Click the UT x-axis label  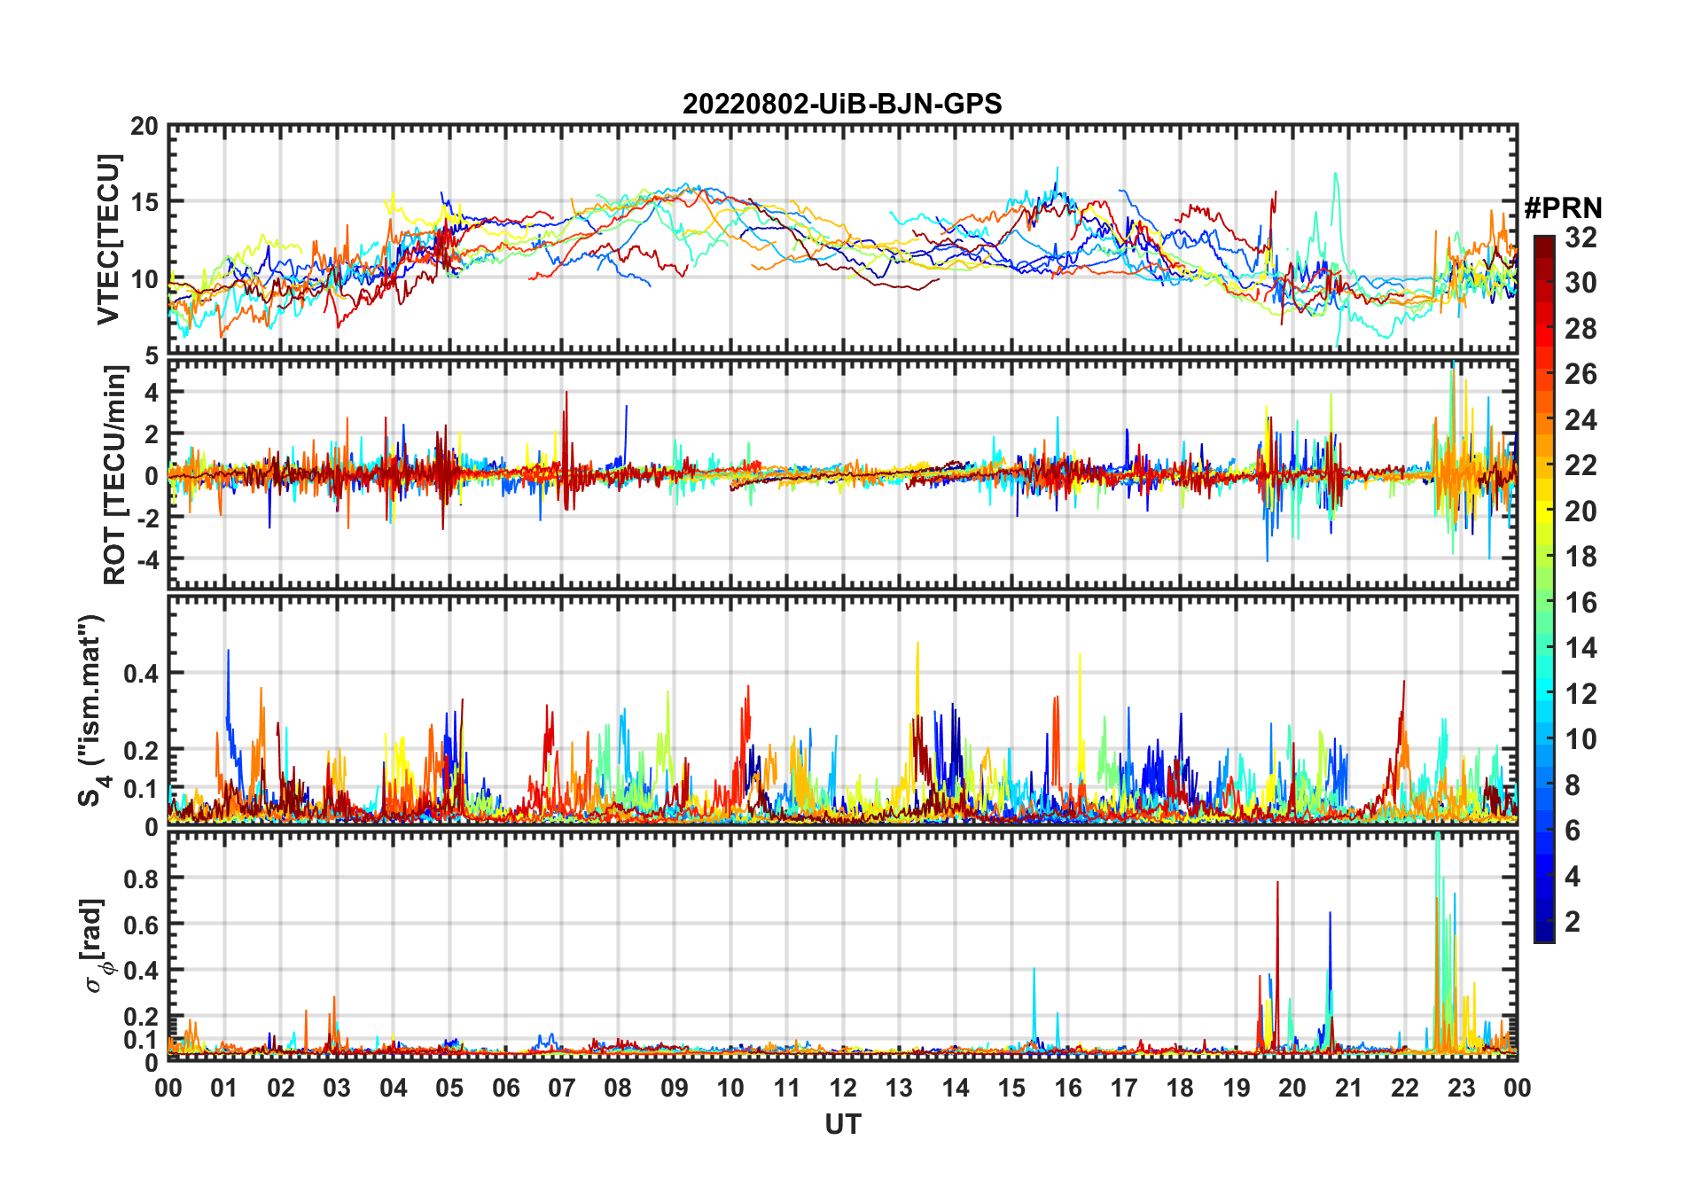[x=842, y=1125]
